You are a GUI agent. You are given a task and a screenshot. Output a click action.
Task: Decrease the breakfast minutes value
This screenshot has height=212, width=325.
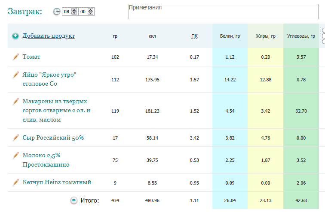[90, 13]
